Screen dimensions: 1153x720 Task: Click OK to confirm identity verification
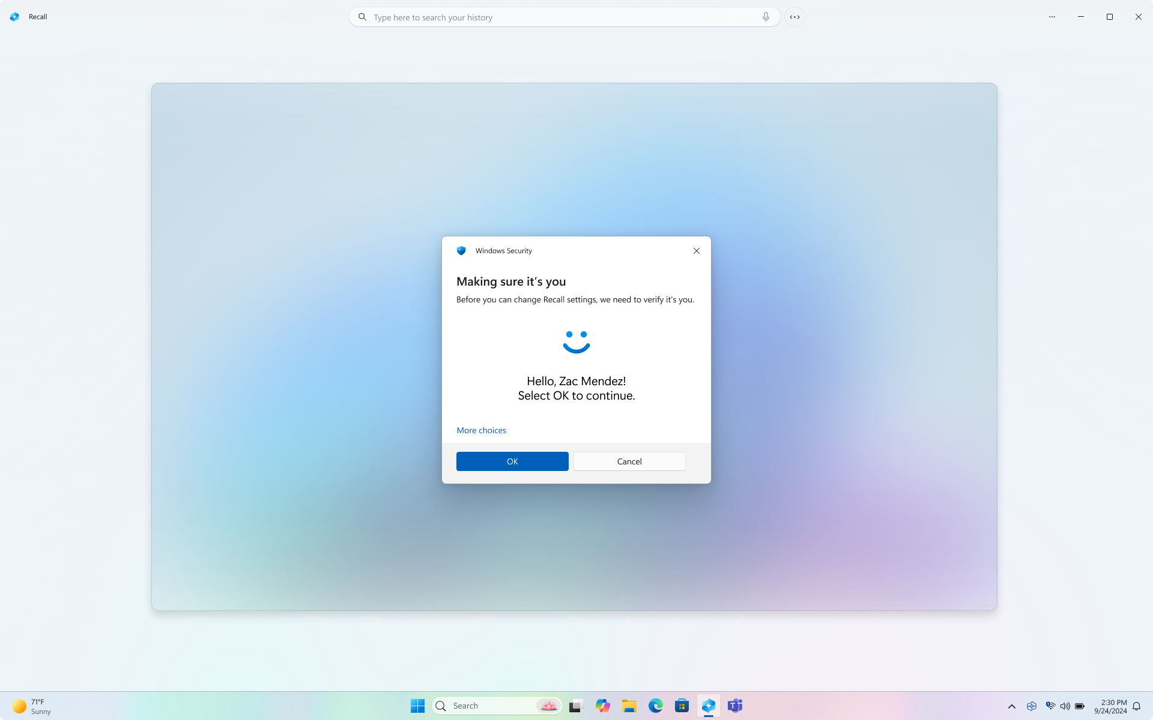point(512,461)
